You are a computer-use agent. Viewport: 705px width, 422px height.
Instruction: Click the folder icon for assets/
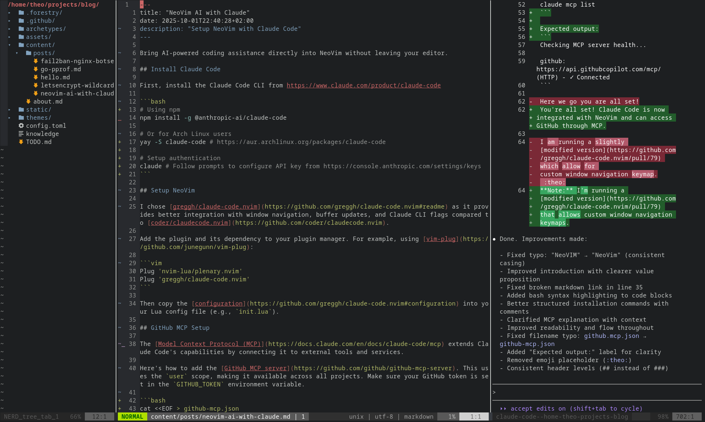coord(21,37)
